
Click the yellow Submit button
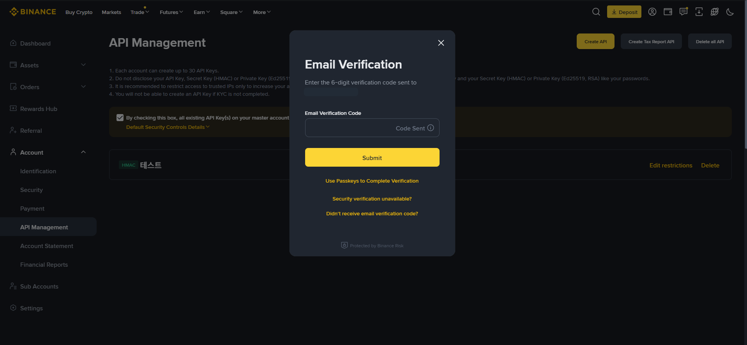[372, 157]
